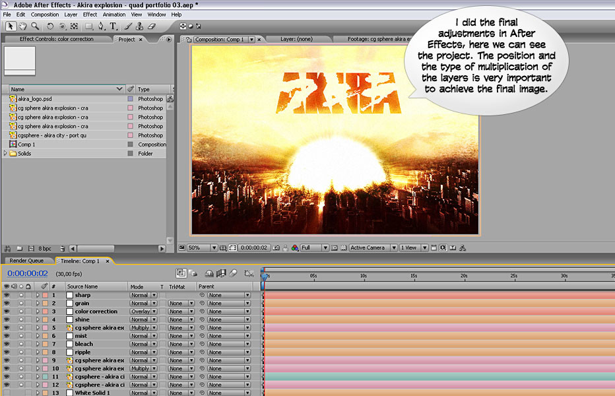The height and width of the screenshot is (396, 615).
Task: Hide the color correction layer's eye
Action: (x=7, y=312)
